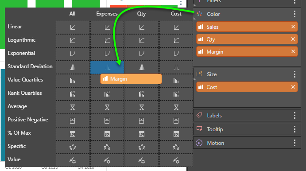Expand the Motion drop zone
Viewport: 306px width, 171px height.
[247, 143]
